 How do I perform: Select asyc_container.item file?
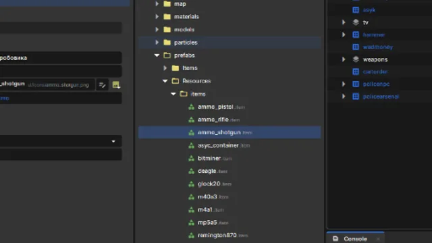(x=223, y=146)
